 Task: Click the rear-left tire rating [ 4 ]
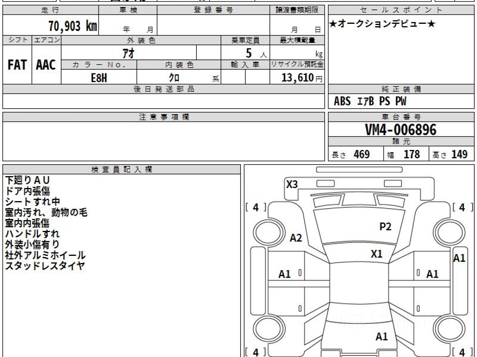(256, 352)
